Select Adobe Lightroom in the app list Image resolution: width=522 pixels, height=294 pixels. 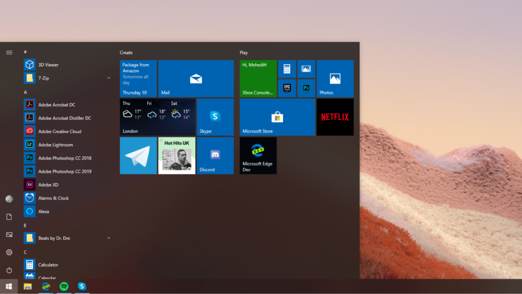click(x=55, y=145)
